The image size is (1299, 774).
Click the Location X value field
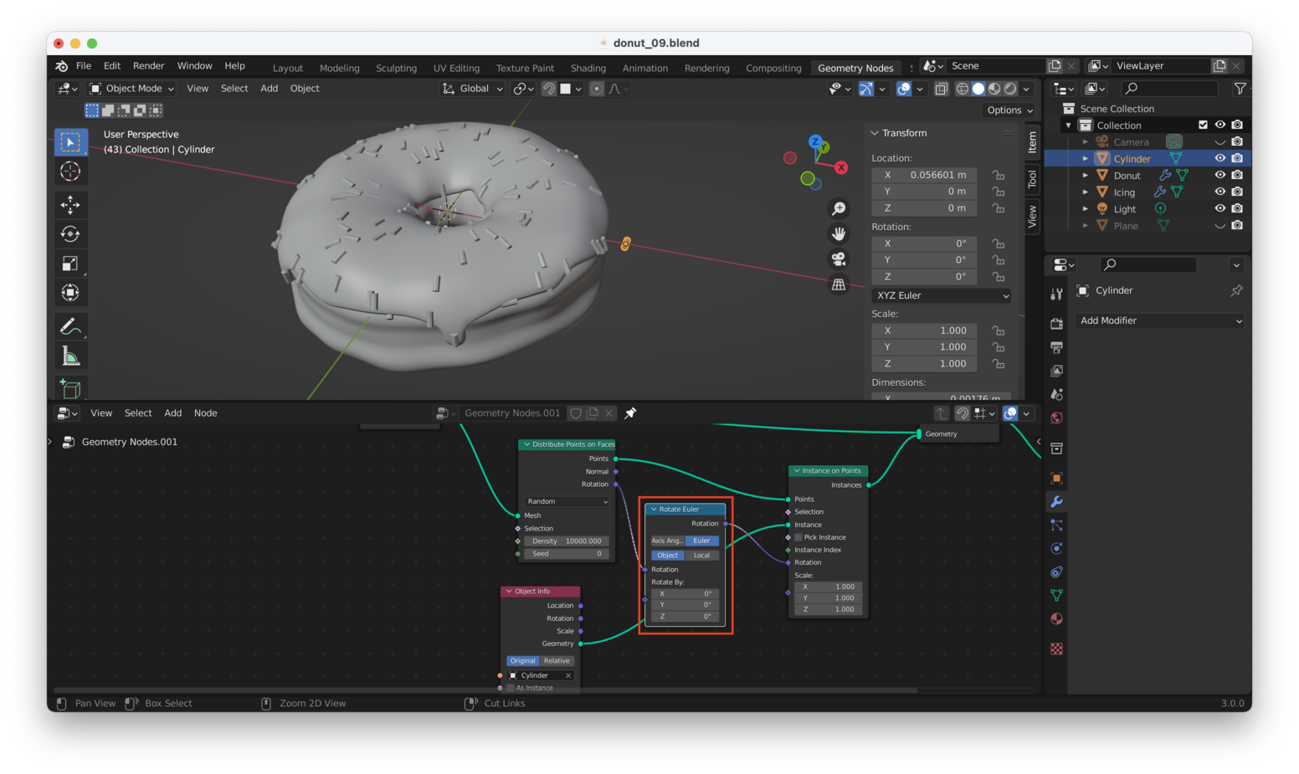925,175
